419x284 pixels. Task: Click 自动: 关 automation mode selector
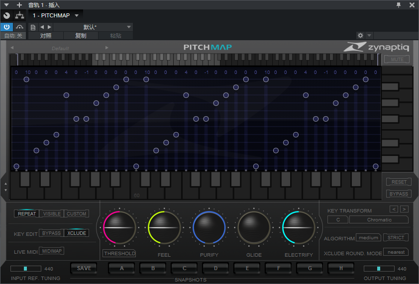click(x=13, y=35)
